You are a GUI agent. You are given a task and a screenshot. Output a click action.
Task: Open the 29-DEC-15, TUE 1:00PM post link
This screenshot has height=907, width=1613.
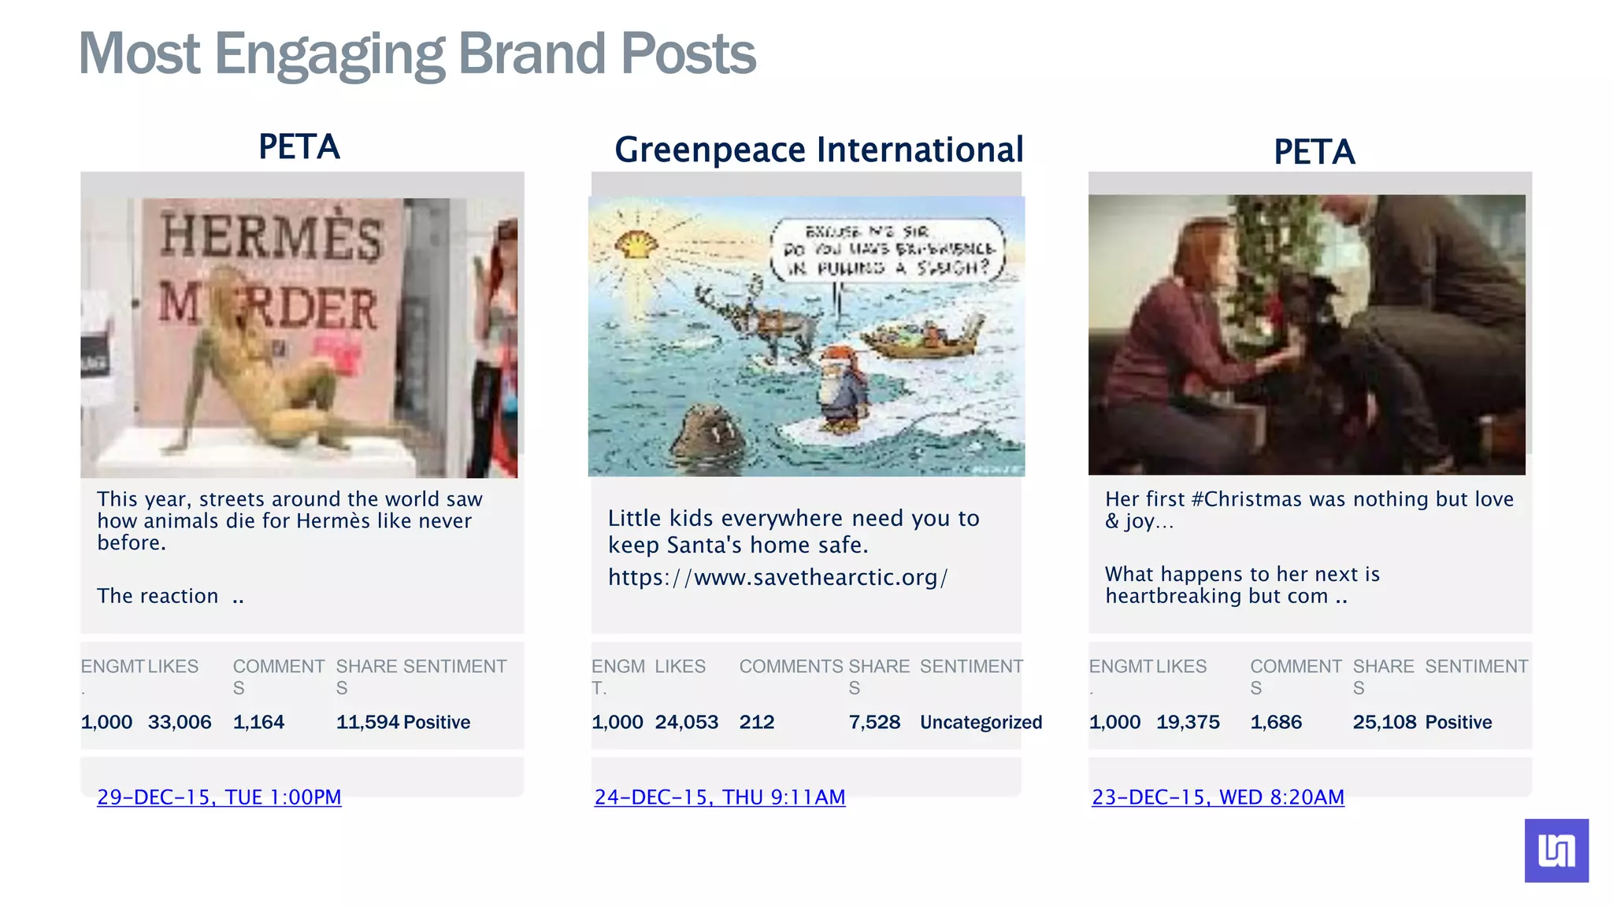(219, 797)
